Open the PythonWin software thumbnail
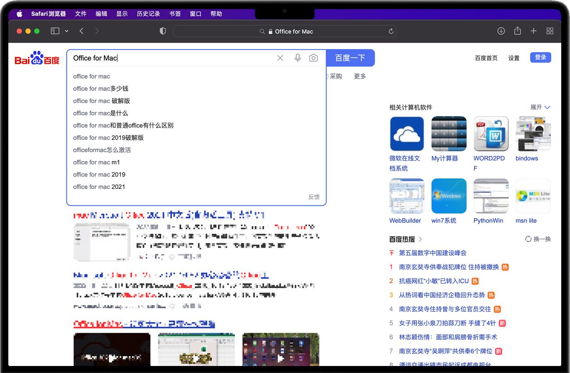 (x=491, y=196)
